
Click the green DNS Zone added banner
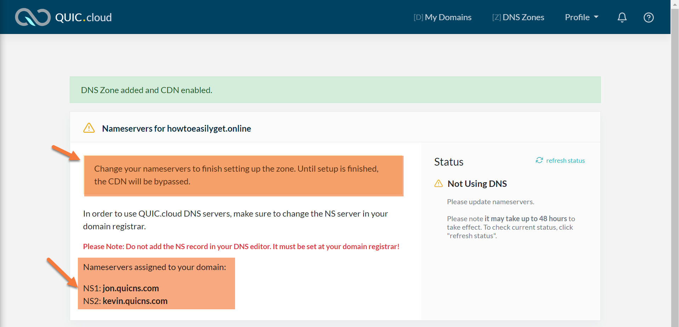(335, 90)
